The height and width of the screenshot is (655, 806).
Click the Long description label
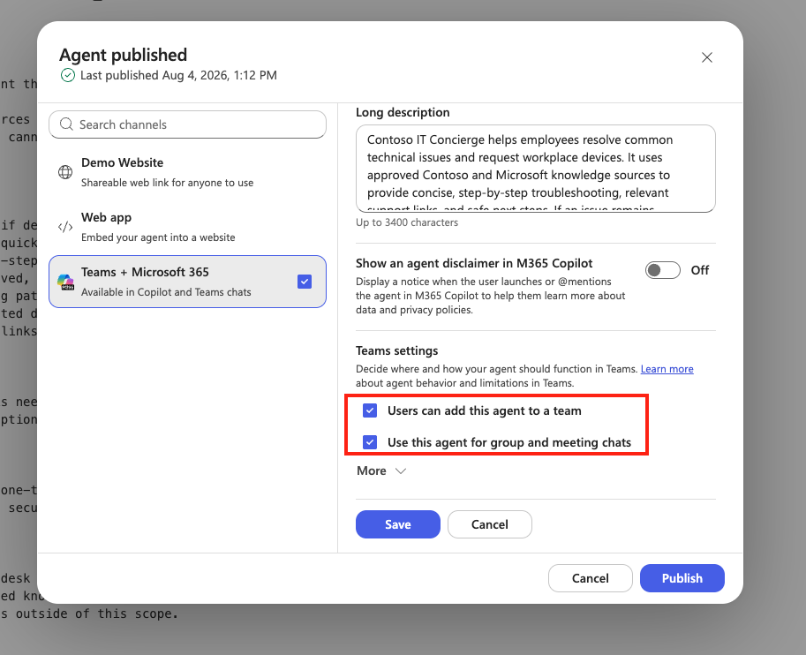403,112
